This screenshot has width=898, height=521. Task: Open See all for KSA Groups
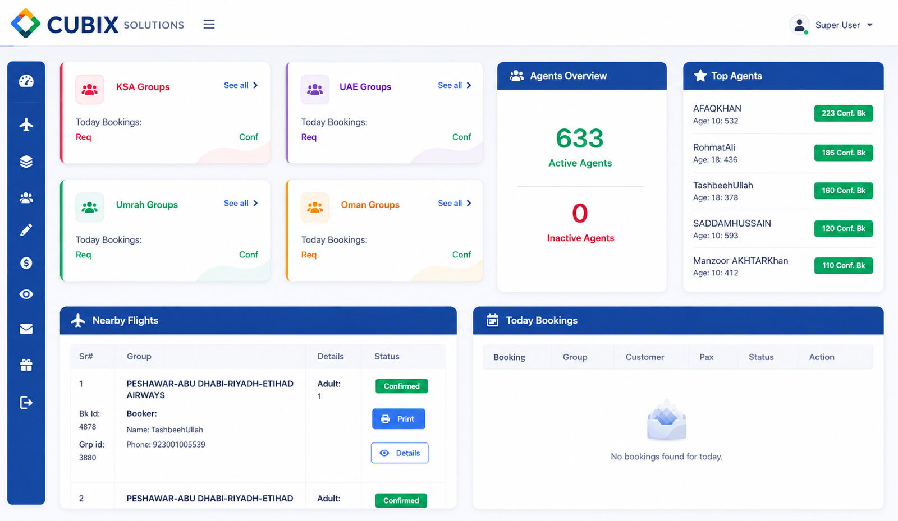(241, 85)
